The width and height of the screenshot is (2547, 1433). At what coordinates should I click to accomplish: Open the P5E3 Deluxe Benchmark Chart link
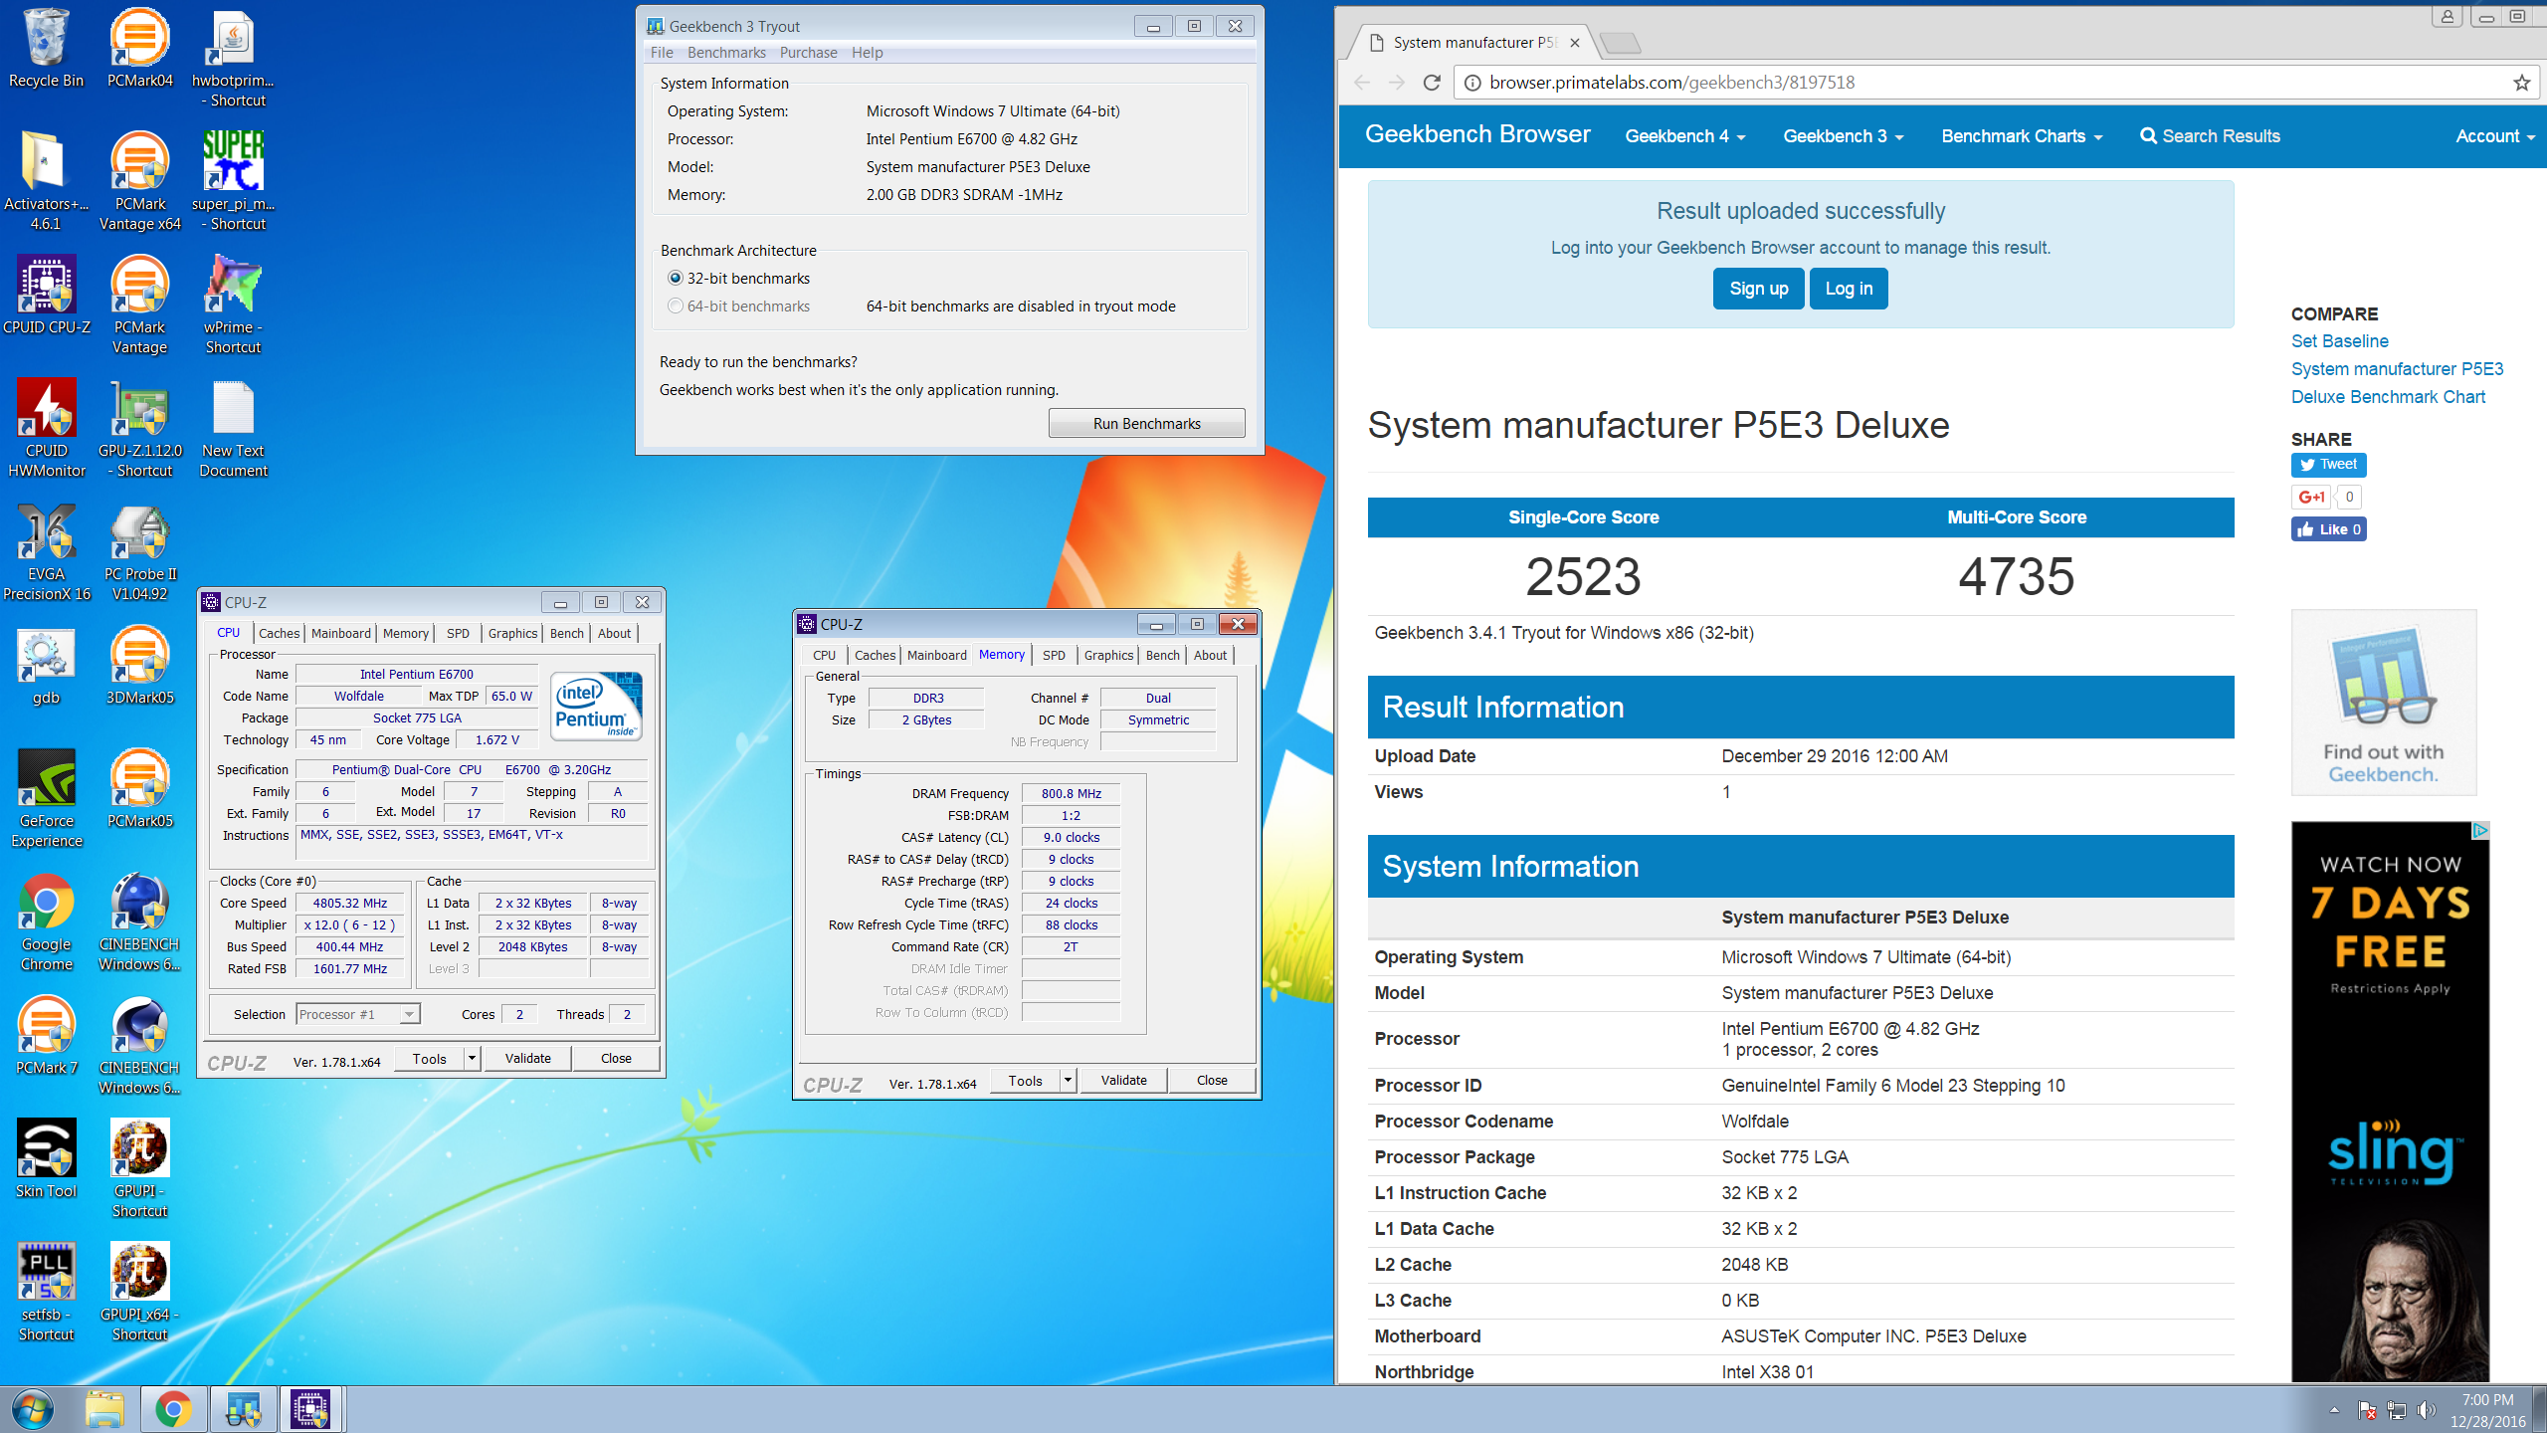click(x=2397, y=383)
